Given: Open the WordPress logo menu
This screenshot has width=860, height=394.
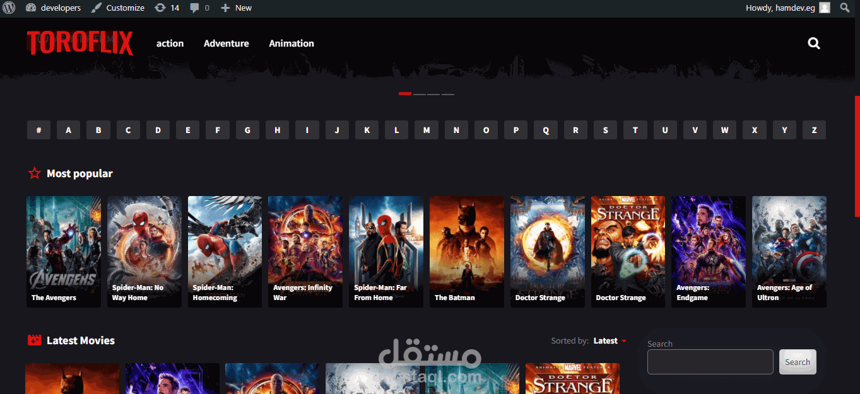Looking at the screenshot, I should (9, 8).
